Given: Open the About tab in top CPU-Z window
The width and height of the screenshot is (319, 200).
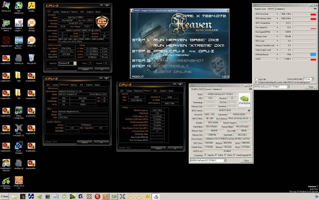Looking at the screenshot, I should 98,12.
